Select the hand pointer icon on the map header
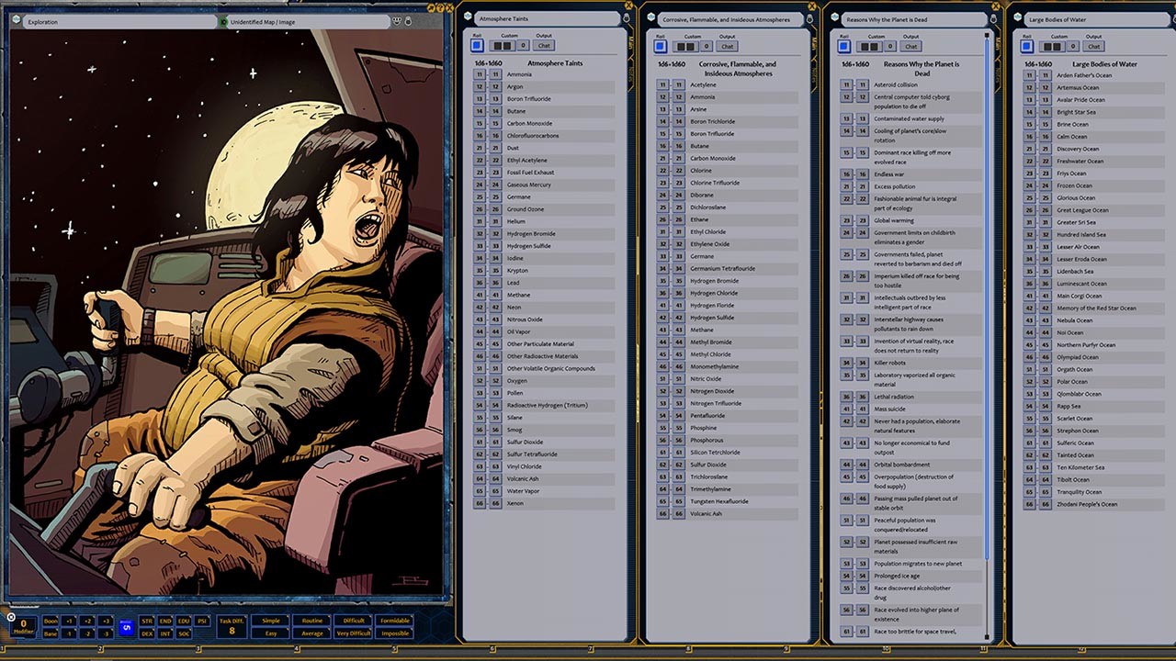 click(396, 21)
